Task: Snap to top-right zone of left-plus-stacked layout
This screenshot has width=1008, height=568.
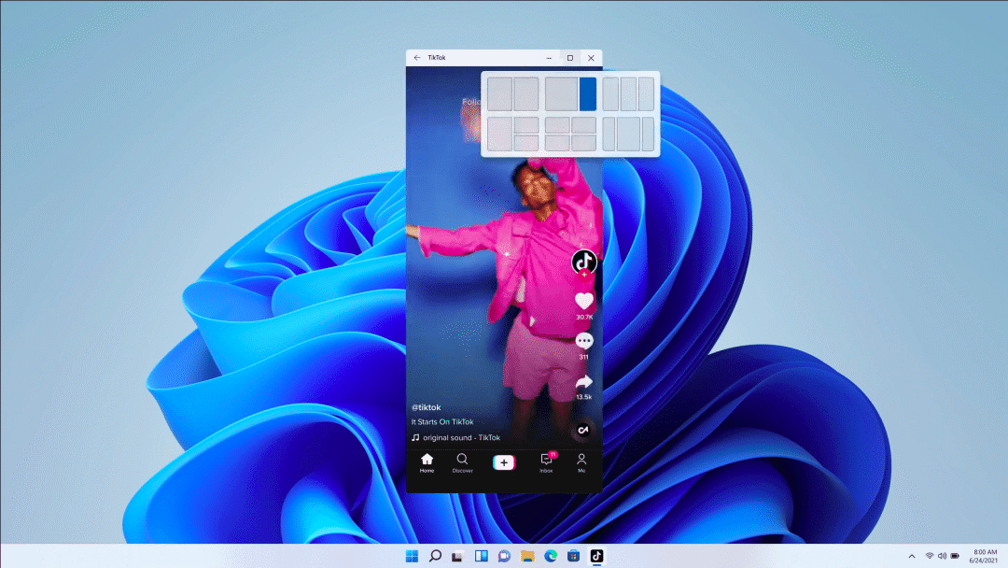Action: coord(526,125)
